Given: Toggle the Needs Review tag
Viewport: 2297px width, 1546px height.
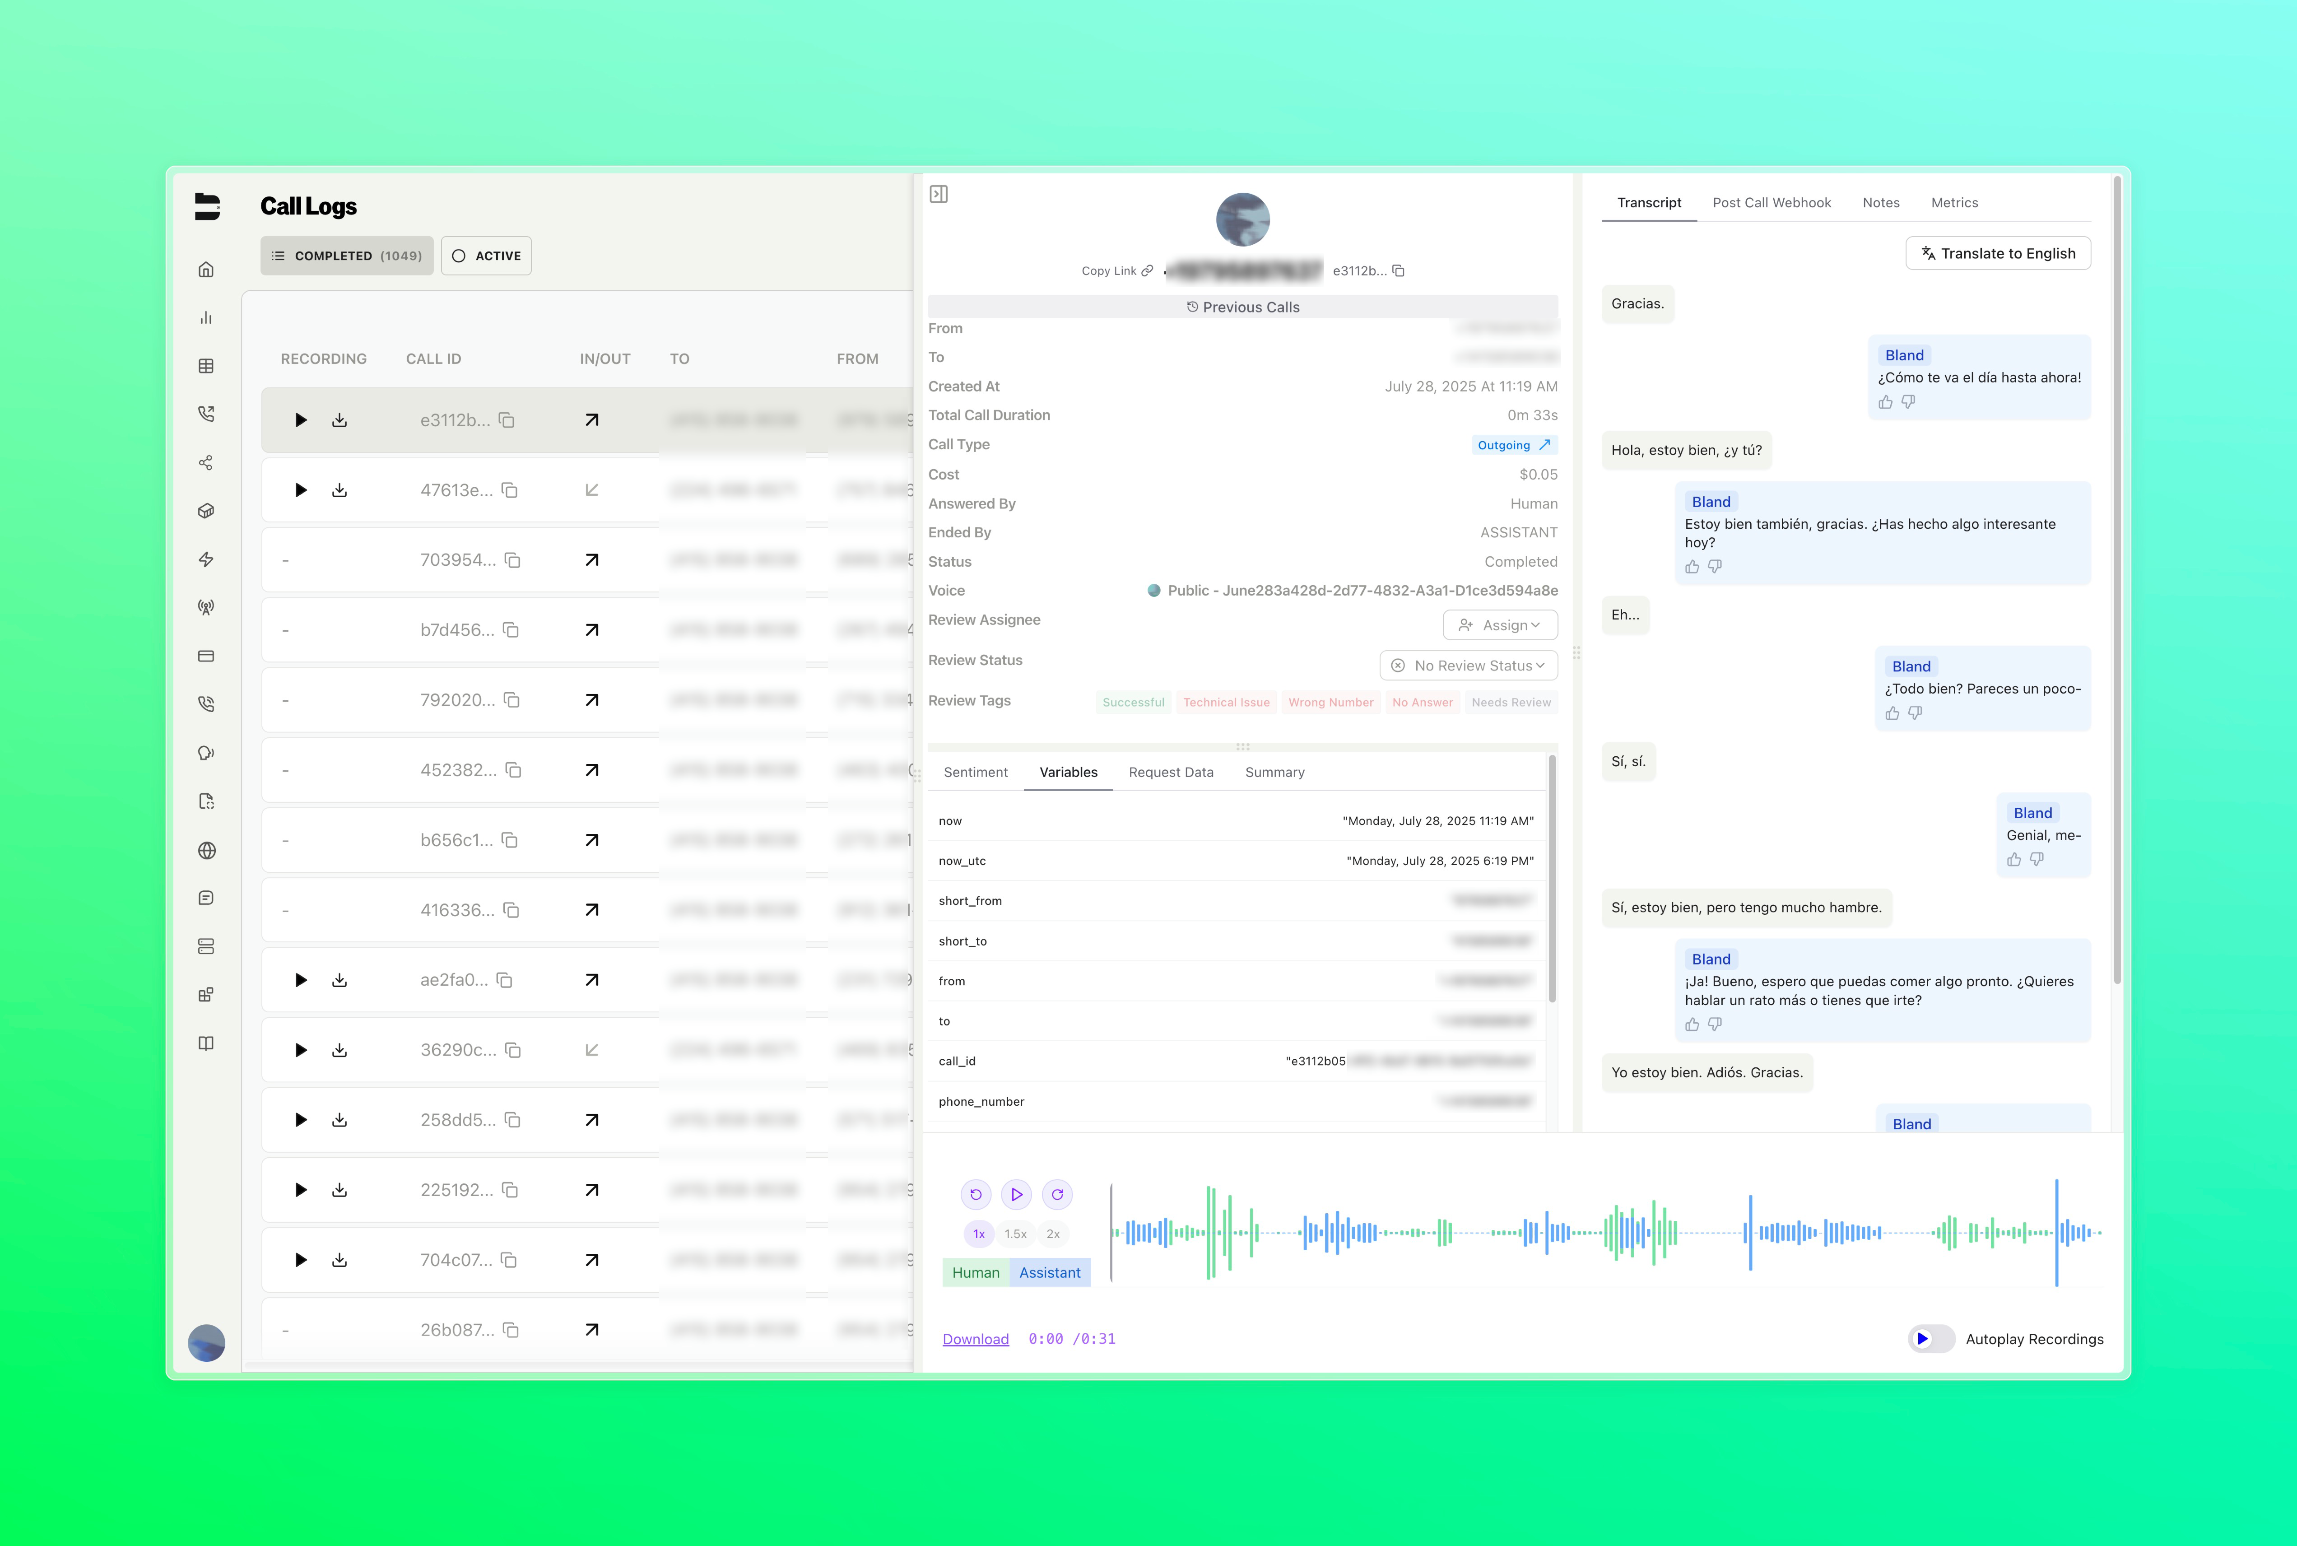Looking at the screenshot, I should click(x=1511, y=702).
